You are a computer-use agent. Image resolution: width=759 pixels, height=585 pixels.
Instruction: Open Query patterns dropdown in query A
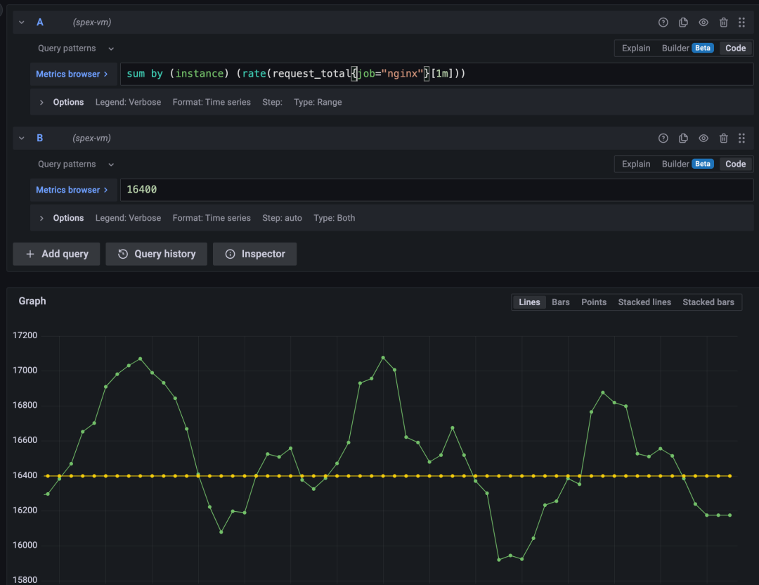(76, 49)
